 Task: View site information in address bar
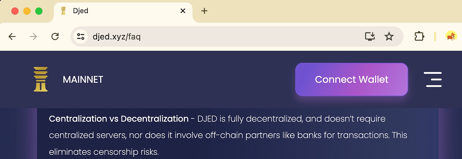click(x=81, y=37)
